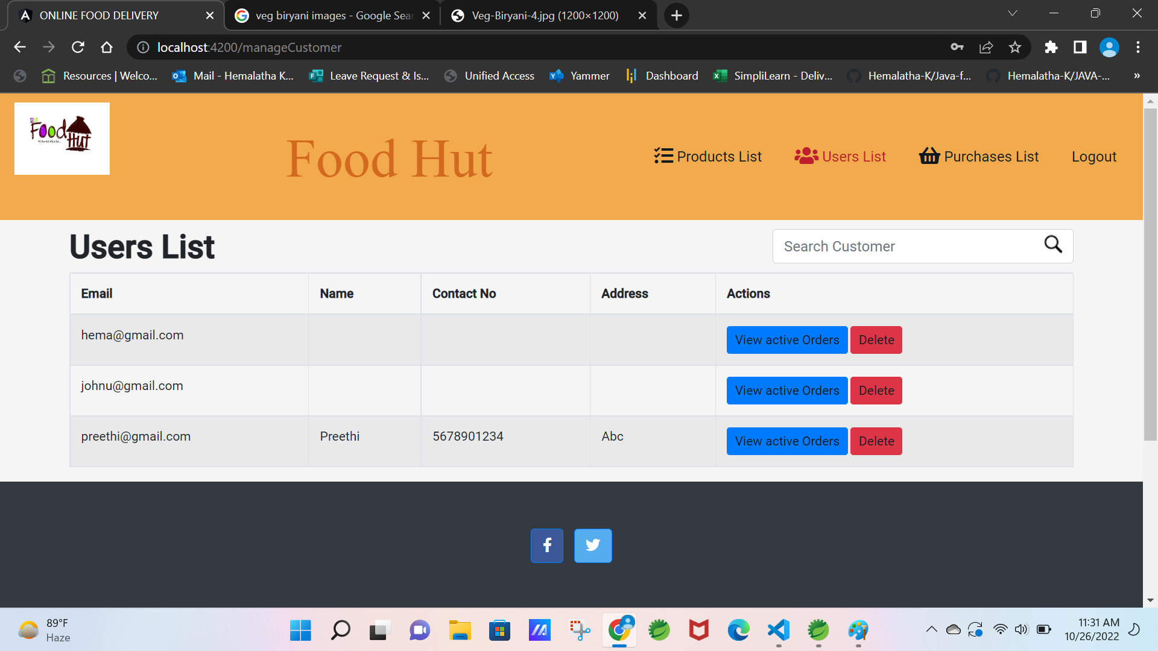1158x651 pixels.
Task: Open Products List menu item
Action: 708,157
